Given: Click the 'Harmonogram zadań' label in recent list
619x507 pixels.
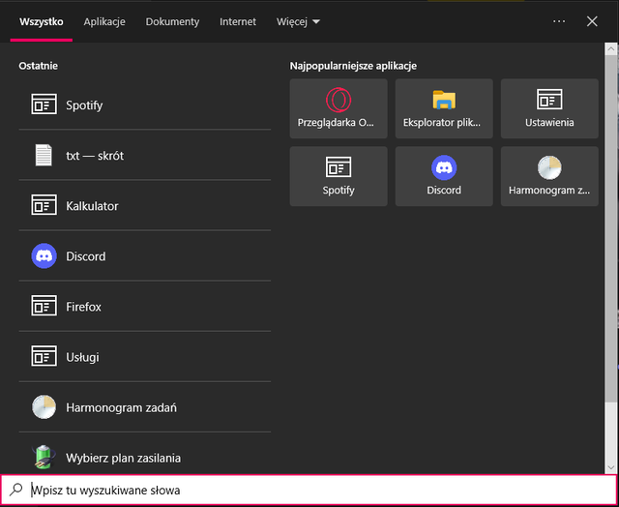Looking at the screenshot, I should pos(121,407).
